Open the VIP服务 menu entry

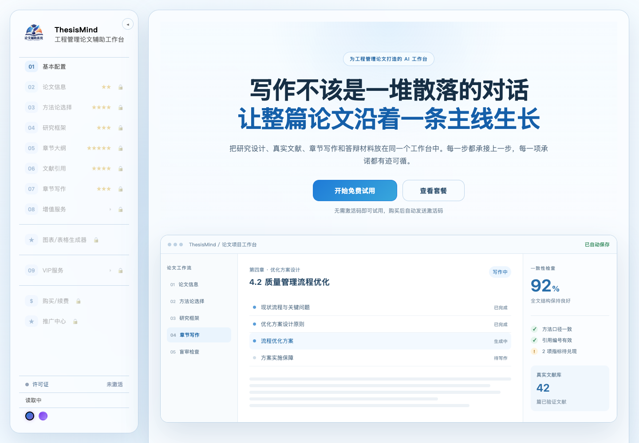tap(74, 271)
